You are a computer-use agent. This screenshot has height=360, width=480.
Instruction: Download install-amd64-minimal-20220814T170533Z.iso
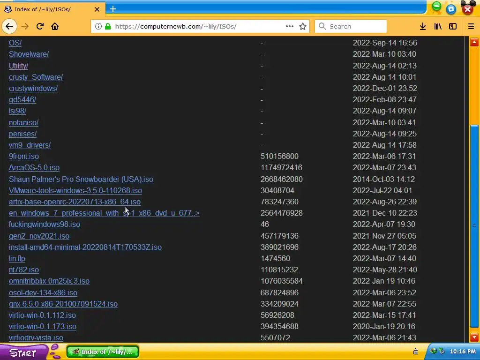click(85, 247)
